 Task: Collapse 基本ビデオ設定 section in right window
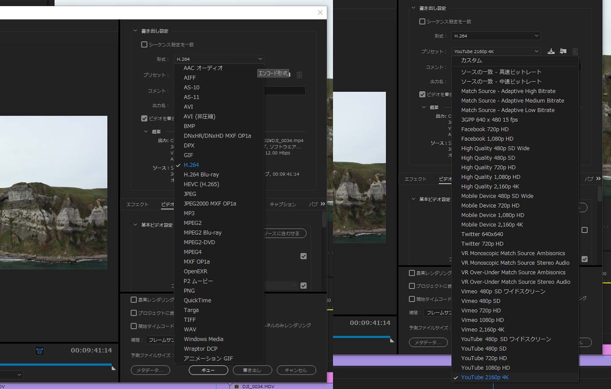tap(413, 199)
